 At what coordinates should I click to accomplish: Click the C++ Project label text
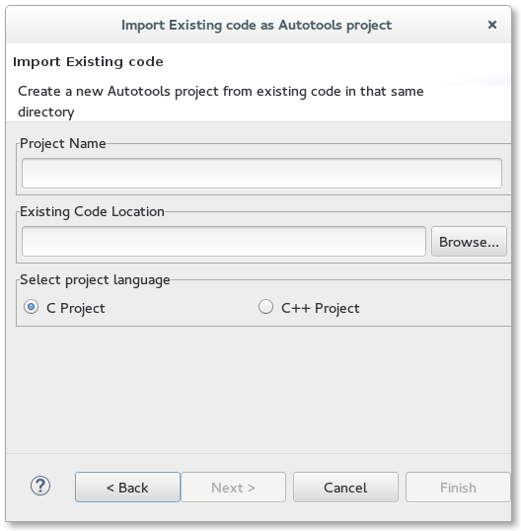[321, 309]
